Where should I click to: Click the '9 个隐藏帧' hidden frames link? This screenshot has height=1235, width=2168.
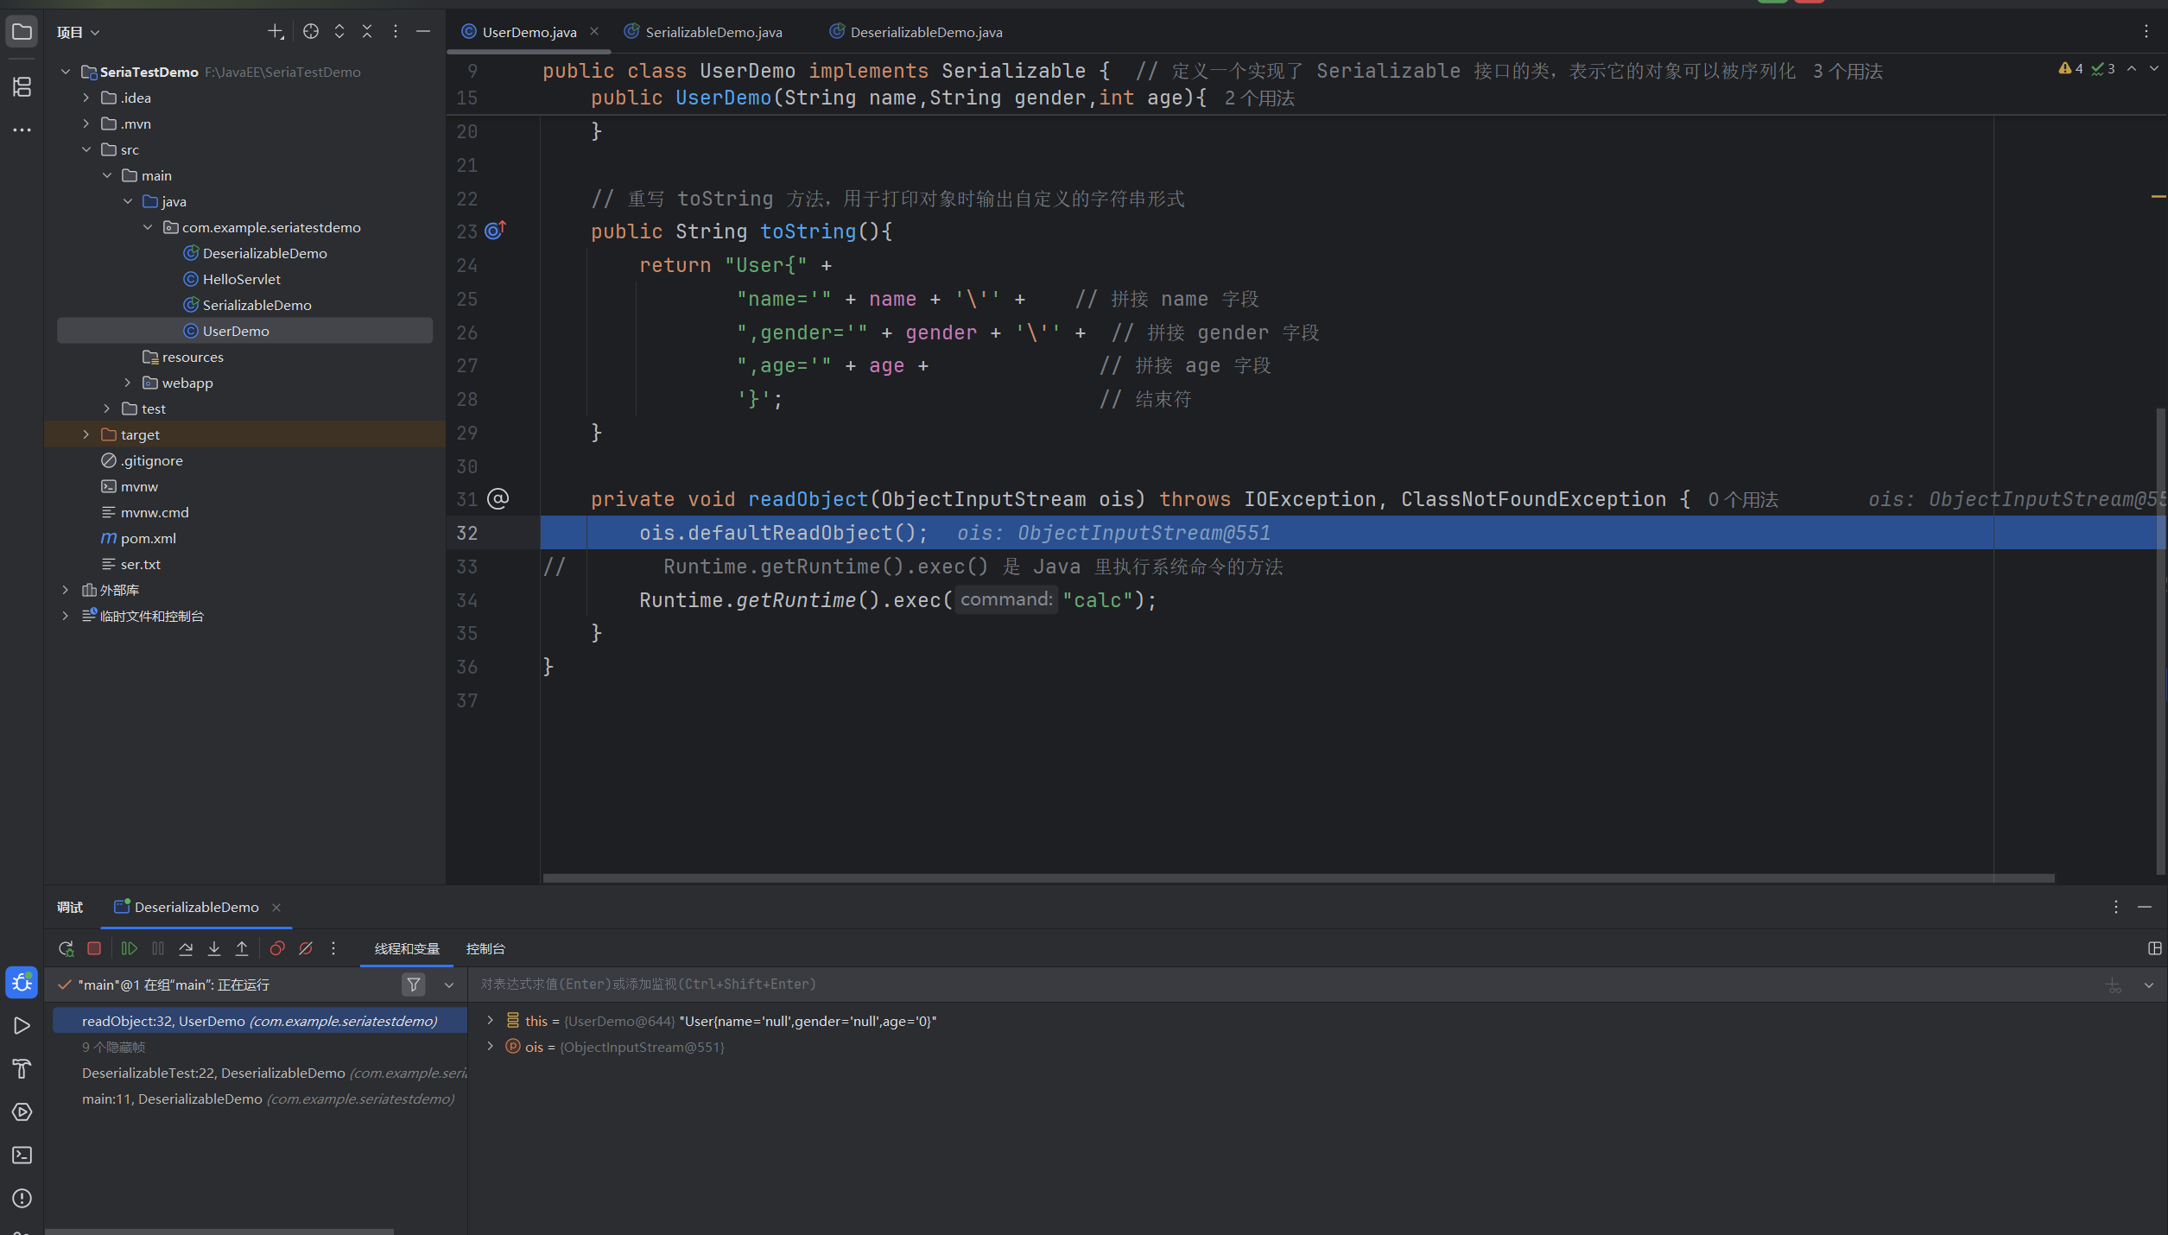(x=113, y=1047)
